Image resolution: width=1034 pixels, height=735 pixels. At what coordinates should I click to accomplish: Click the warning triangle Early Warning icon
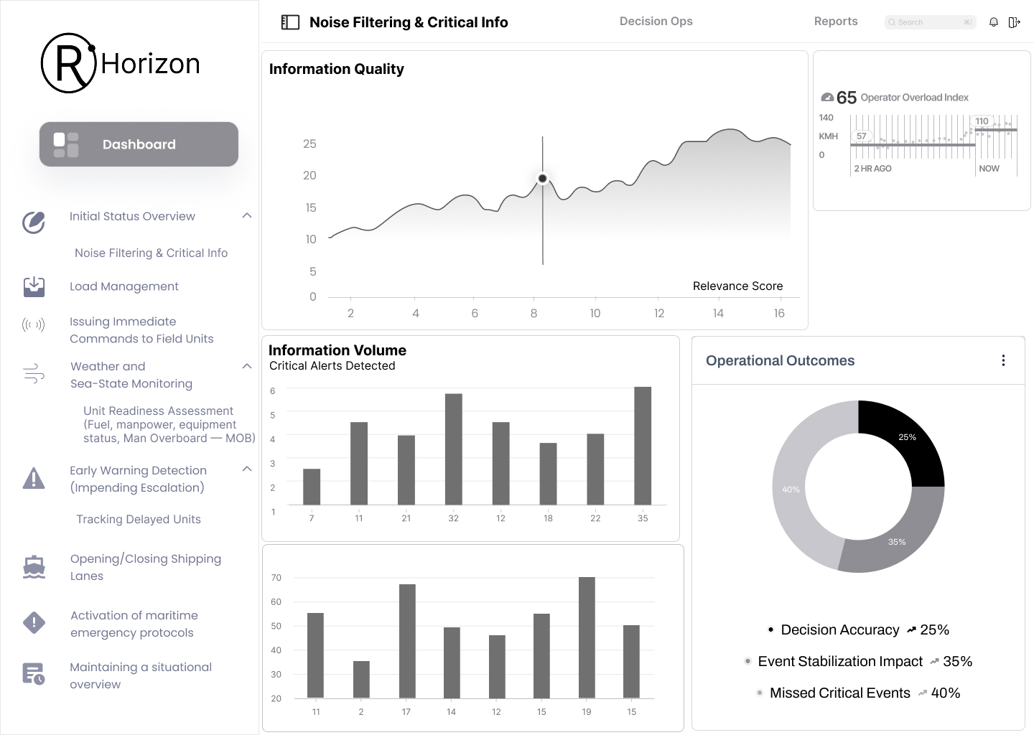34,478
